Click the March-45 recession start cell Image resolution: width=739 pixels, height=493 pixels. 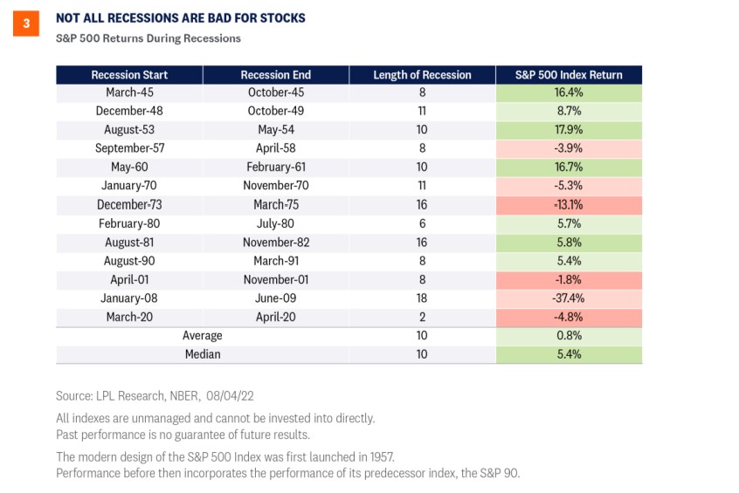pos(129,92)
